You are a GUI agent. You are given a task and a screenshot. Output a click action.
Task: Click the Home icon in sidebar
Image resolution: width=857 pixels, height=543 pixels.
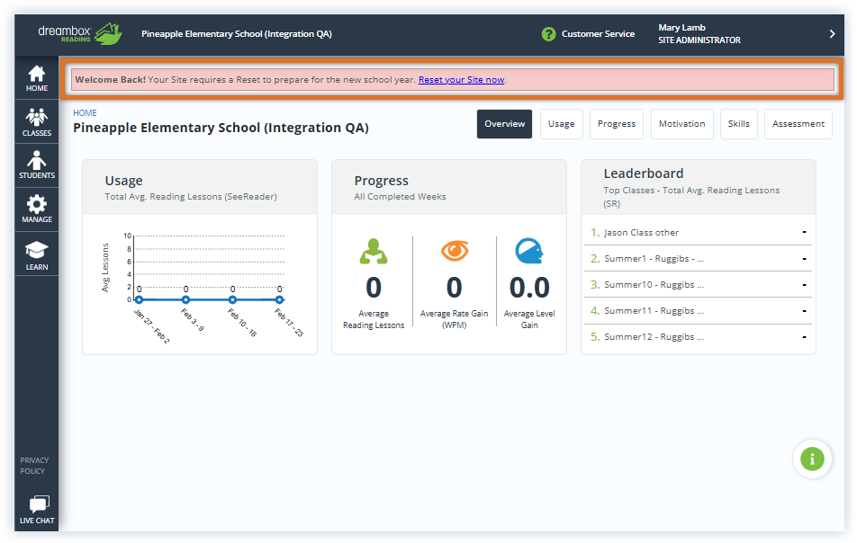coord(37,74)
